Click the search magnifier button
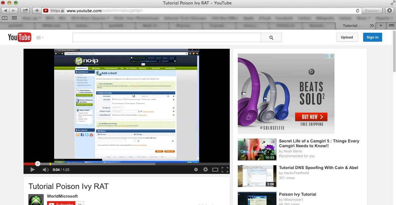The width and height of the screenshot is (396, 205). point(271,38)
